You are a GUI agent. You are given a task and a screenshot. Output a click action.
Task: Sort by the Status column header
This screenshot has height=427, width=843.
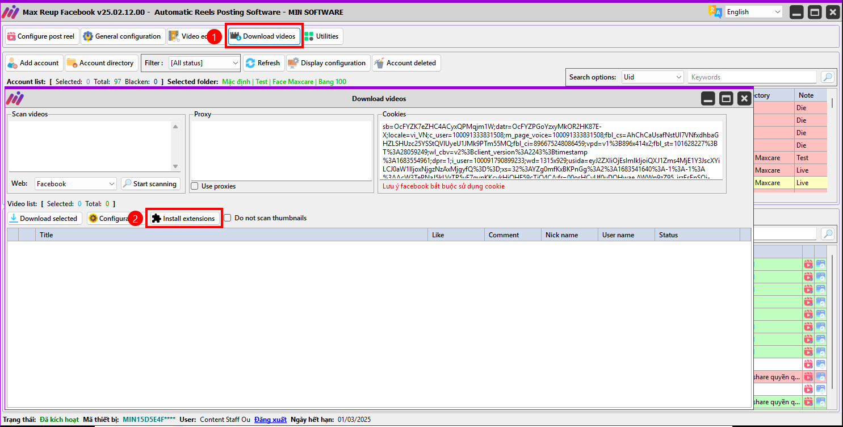click(x=697, y=235)
